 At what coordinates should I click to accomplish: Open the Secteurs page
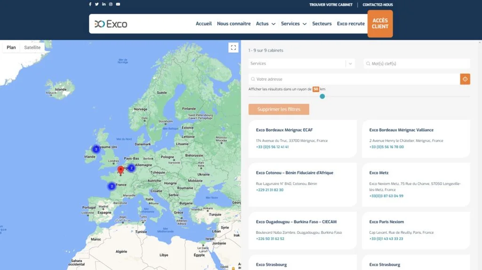[x=322, y=23]
